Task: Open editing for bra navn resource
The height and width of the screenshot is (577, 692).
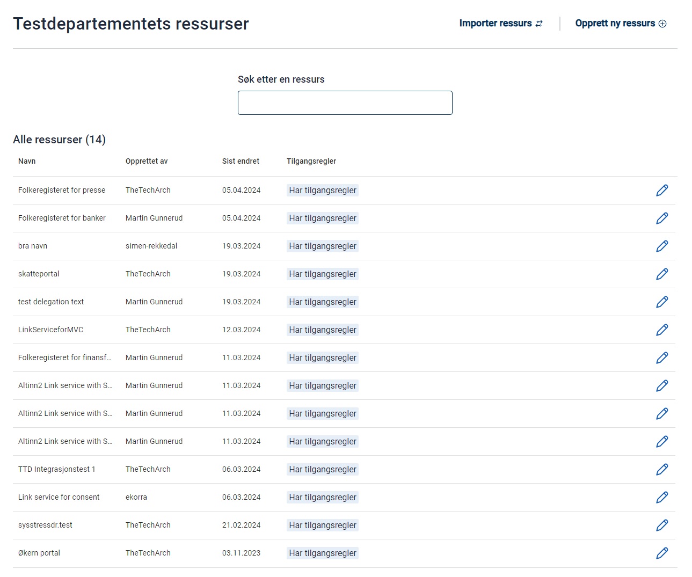Action: [x=662, y=246]
